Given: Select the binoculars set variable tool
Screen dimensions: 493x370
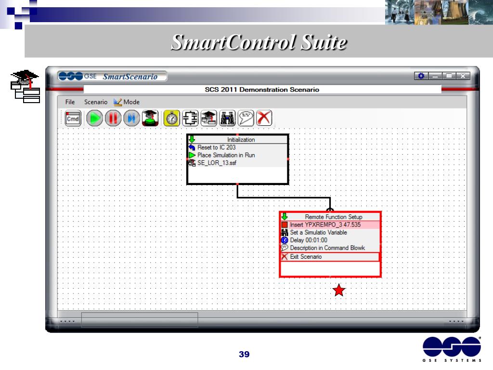Looking at the screenshot, I should (x=227, y=119).
